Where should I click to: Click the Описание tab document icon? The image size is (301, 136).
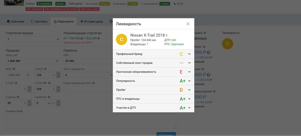9,21
